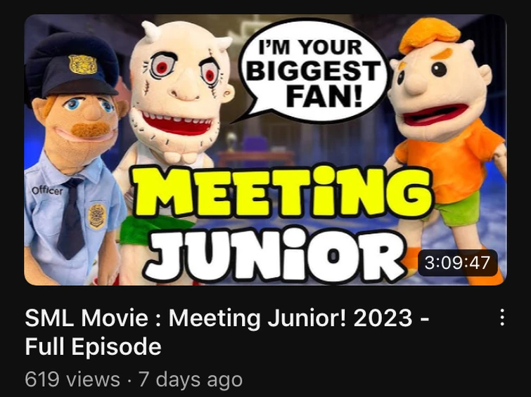
Task: Click the horned red-eyed puppet face
Action: point(180,91)
